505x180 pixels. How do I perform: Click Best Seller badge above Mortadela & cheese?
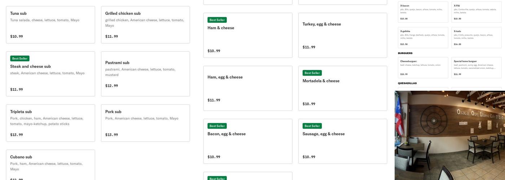(x=312, y=73)
